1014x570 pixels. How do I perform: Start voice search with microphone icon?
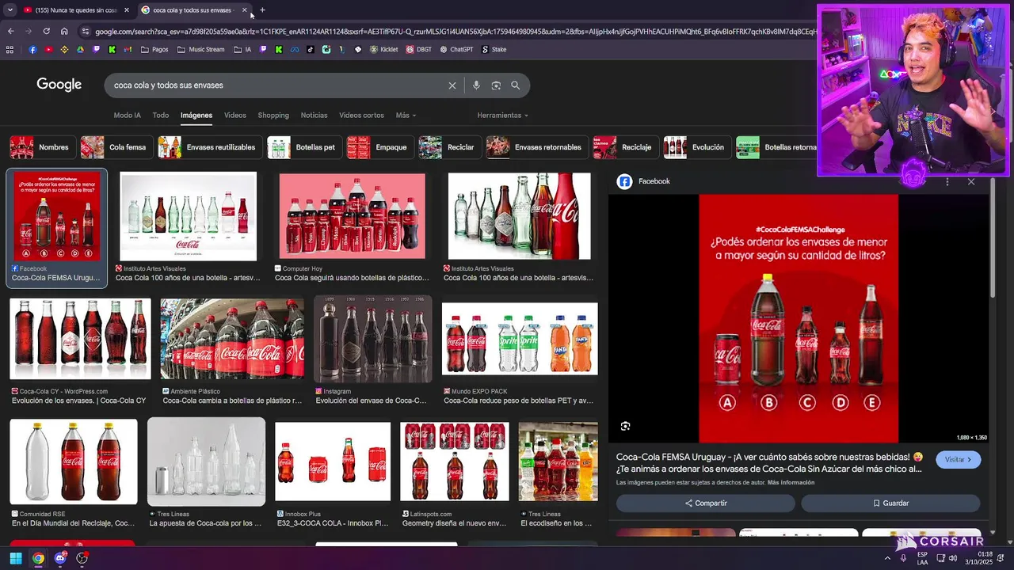pyautogui.click(x=476, y=85)
